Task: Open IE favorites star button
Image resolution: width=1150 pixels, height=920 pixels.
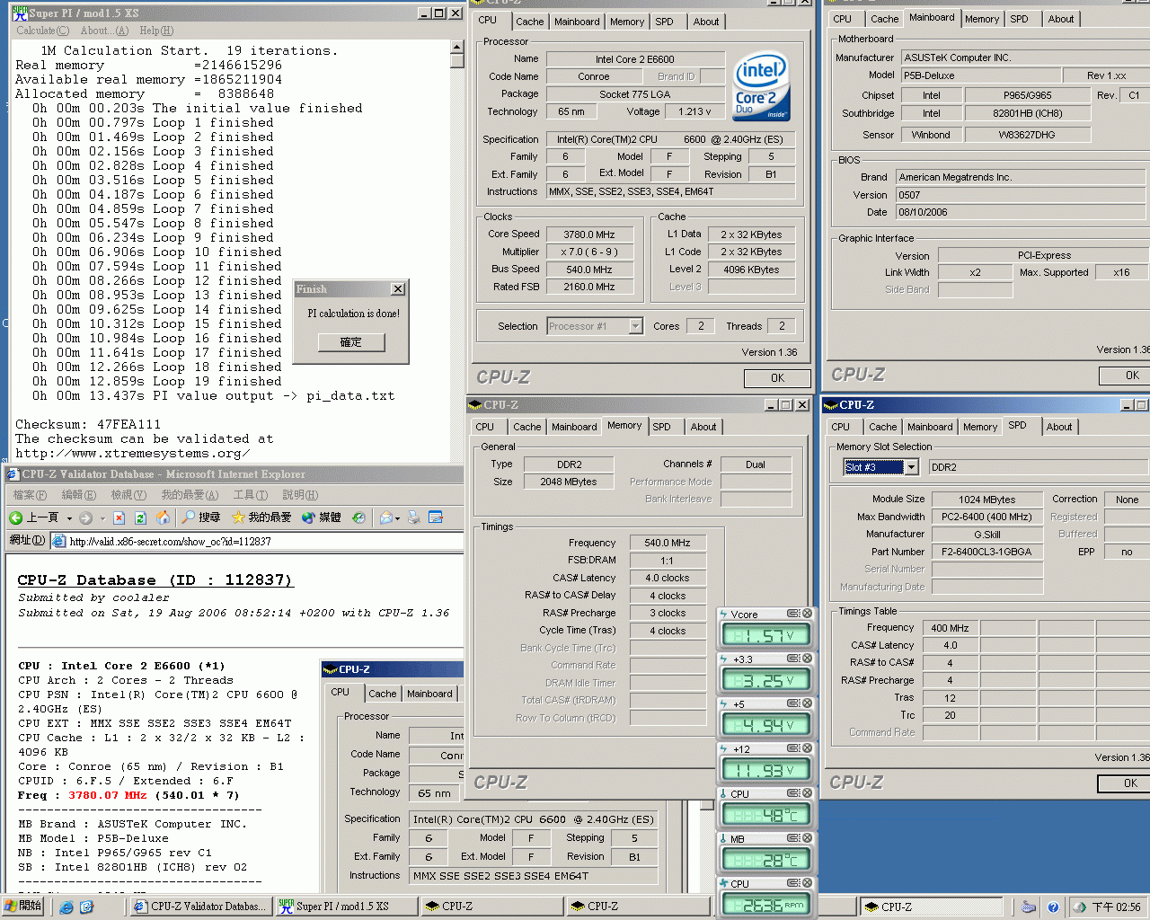Action: click(x=261, y=517)
